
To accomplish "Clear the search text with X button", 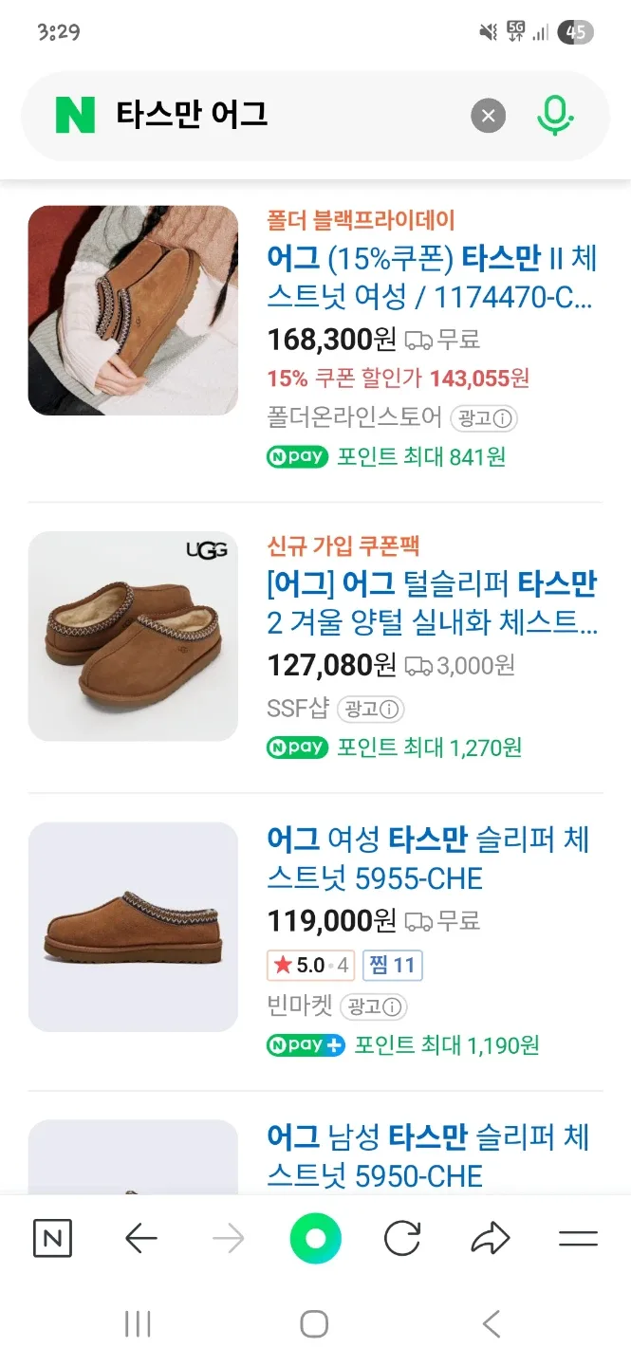I will tap(488, 117).
